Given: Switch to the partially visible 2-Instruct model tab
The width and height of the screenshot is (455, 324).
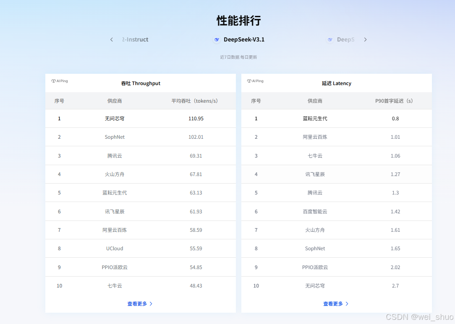Looking at the screenshot, I should [135, 40].
